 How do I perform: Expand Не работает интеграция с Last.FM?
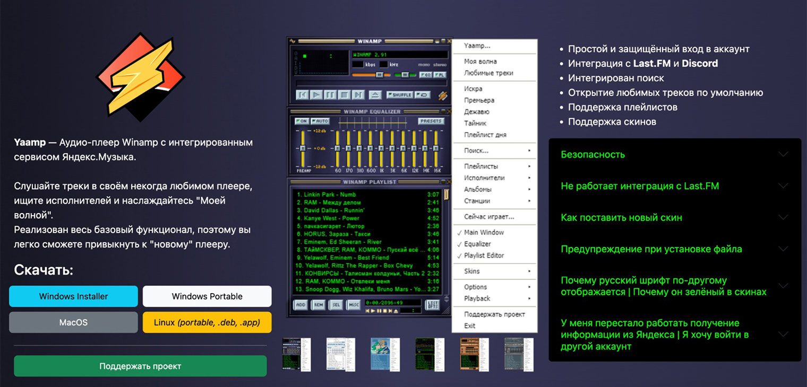675,186
